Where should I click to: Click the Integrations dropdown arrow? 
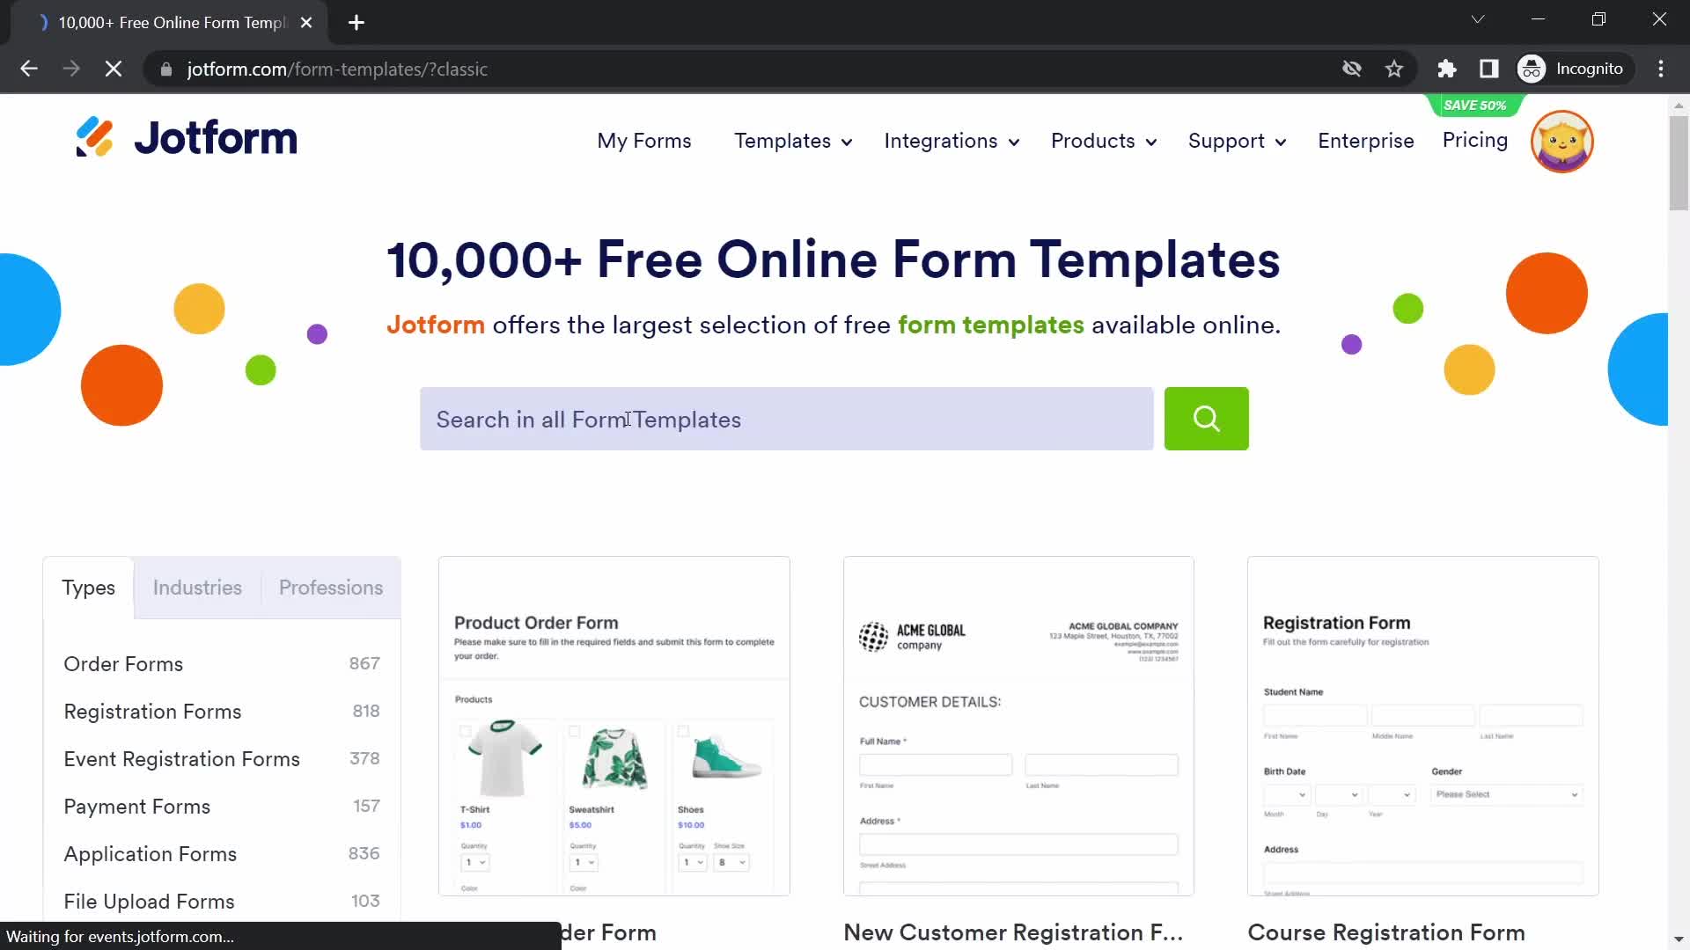click(x=1015, y=141)
